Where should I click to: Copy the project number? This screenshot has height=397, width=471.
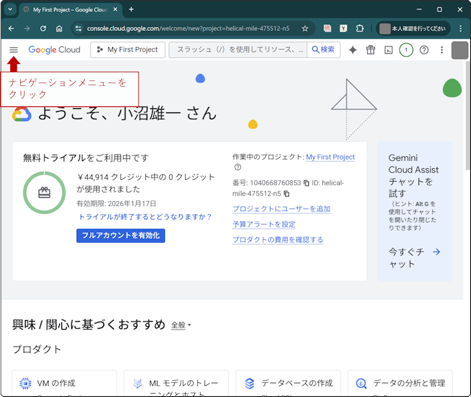[306, 183]
